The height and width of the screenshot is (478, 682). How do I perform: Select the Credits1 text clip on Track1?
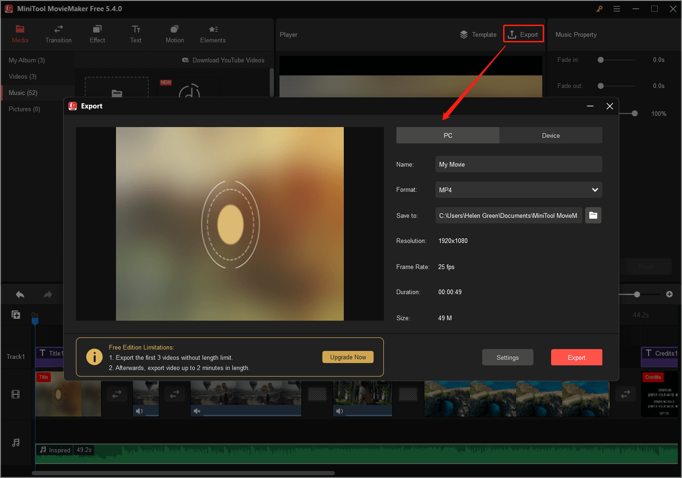tap(660, 357)
